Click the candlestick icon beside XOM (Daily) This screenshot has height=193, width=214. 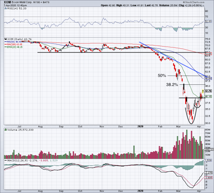(x=6, y=39)
